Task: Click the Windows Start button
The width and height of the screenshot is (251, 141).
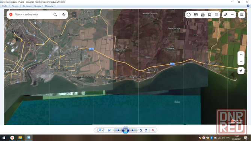Action: click(x=4, y=138)
